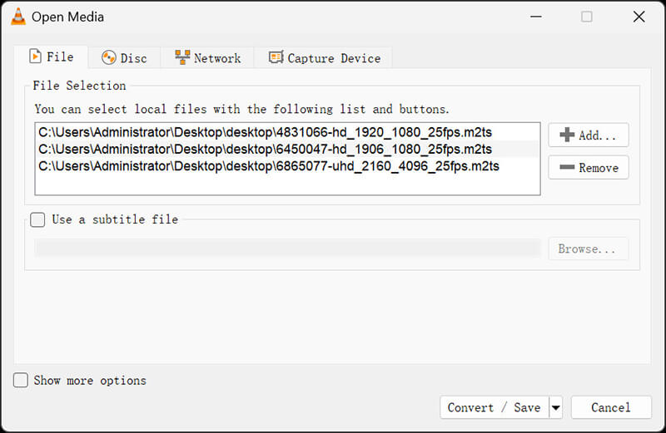Click the Remove button

[x=589, y=168]
